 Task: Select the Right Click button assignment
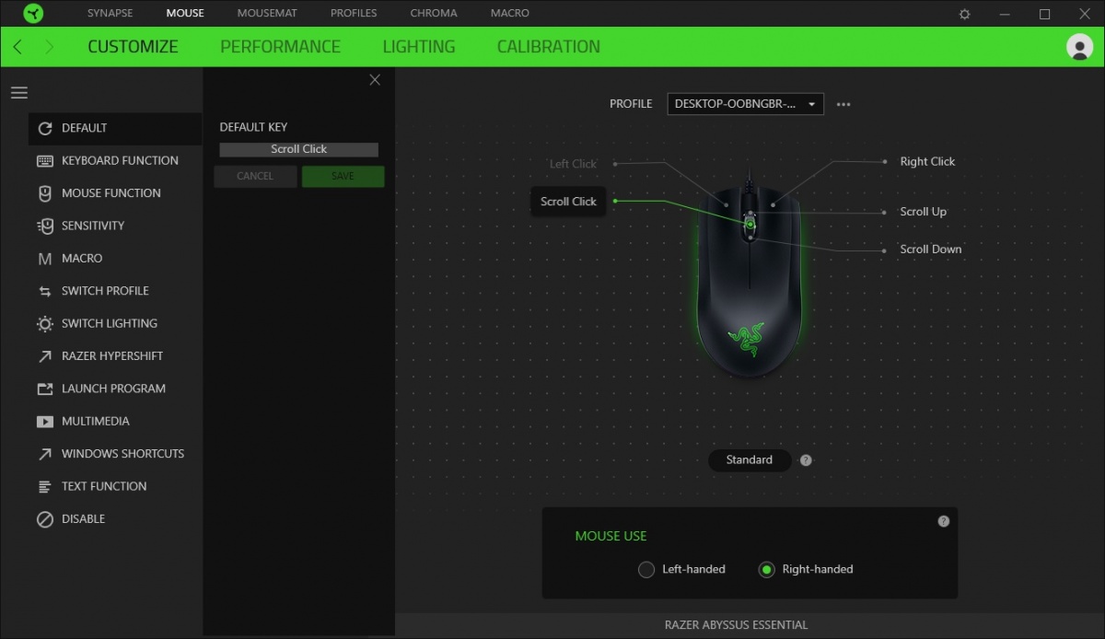click(927, 161)
